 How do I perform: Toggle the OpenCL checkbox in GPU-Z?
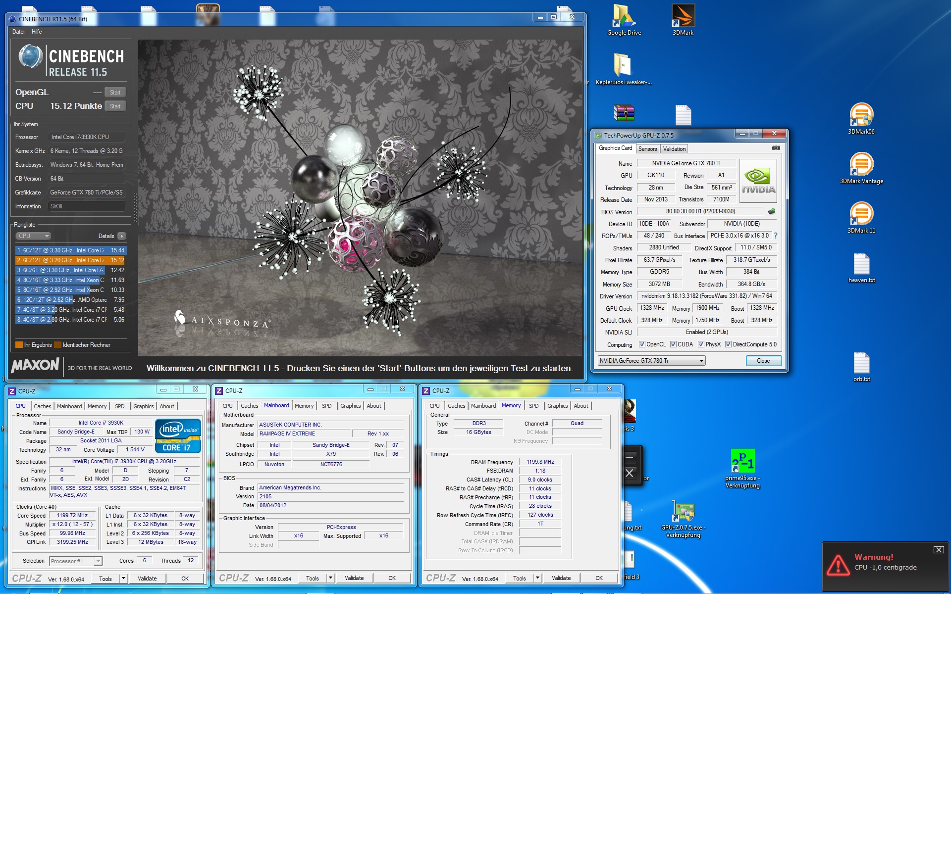(642, 344)
